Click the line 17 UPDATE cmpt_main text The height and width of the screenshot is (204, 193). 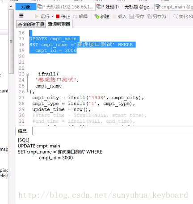coord(53,39)
